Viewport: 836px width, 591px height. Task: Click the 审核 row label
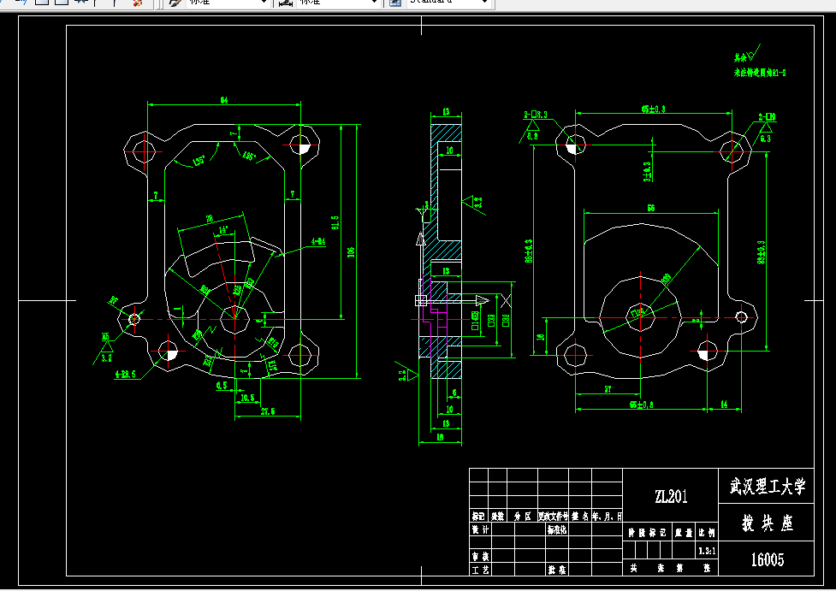(480, 556)
